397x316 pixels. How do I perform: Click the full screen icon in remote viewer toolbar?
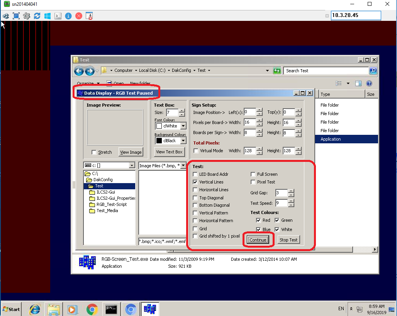[x=16, y=16]
